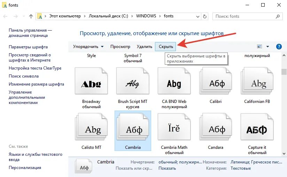Screen dimensions: 287x177
Task: Refresh the fonts folder
Action: pos(205,16)
